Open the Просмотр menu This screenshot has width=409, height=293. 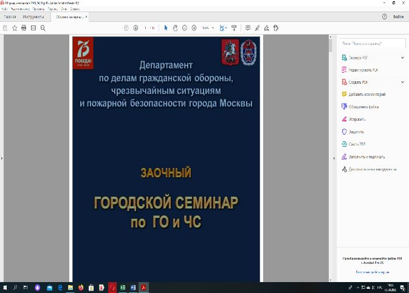coord(39,9)
